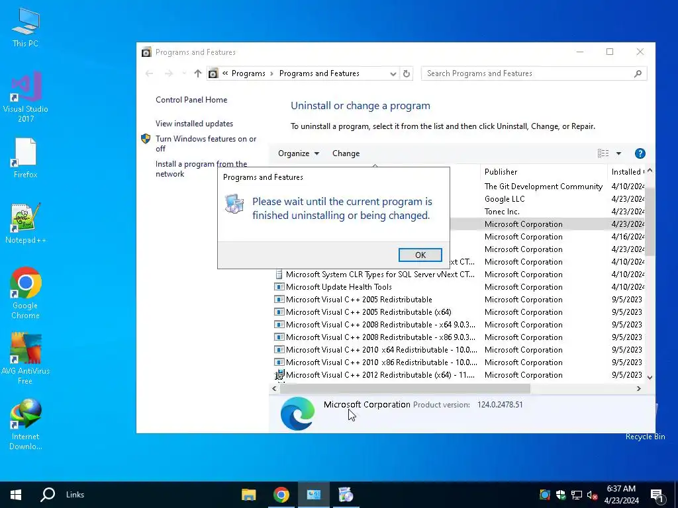This screenshot has width=678, height=508.
Task: Click The Git Development Community publisher cell
Action: tap(543, 186)
